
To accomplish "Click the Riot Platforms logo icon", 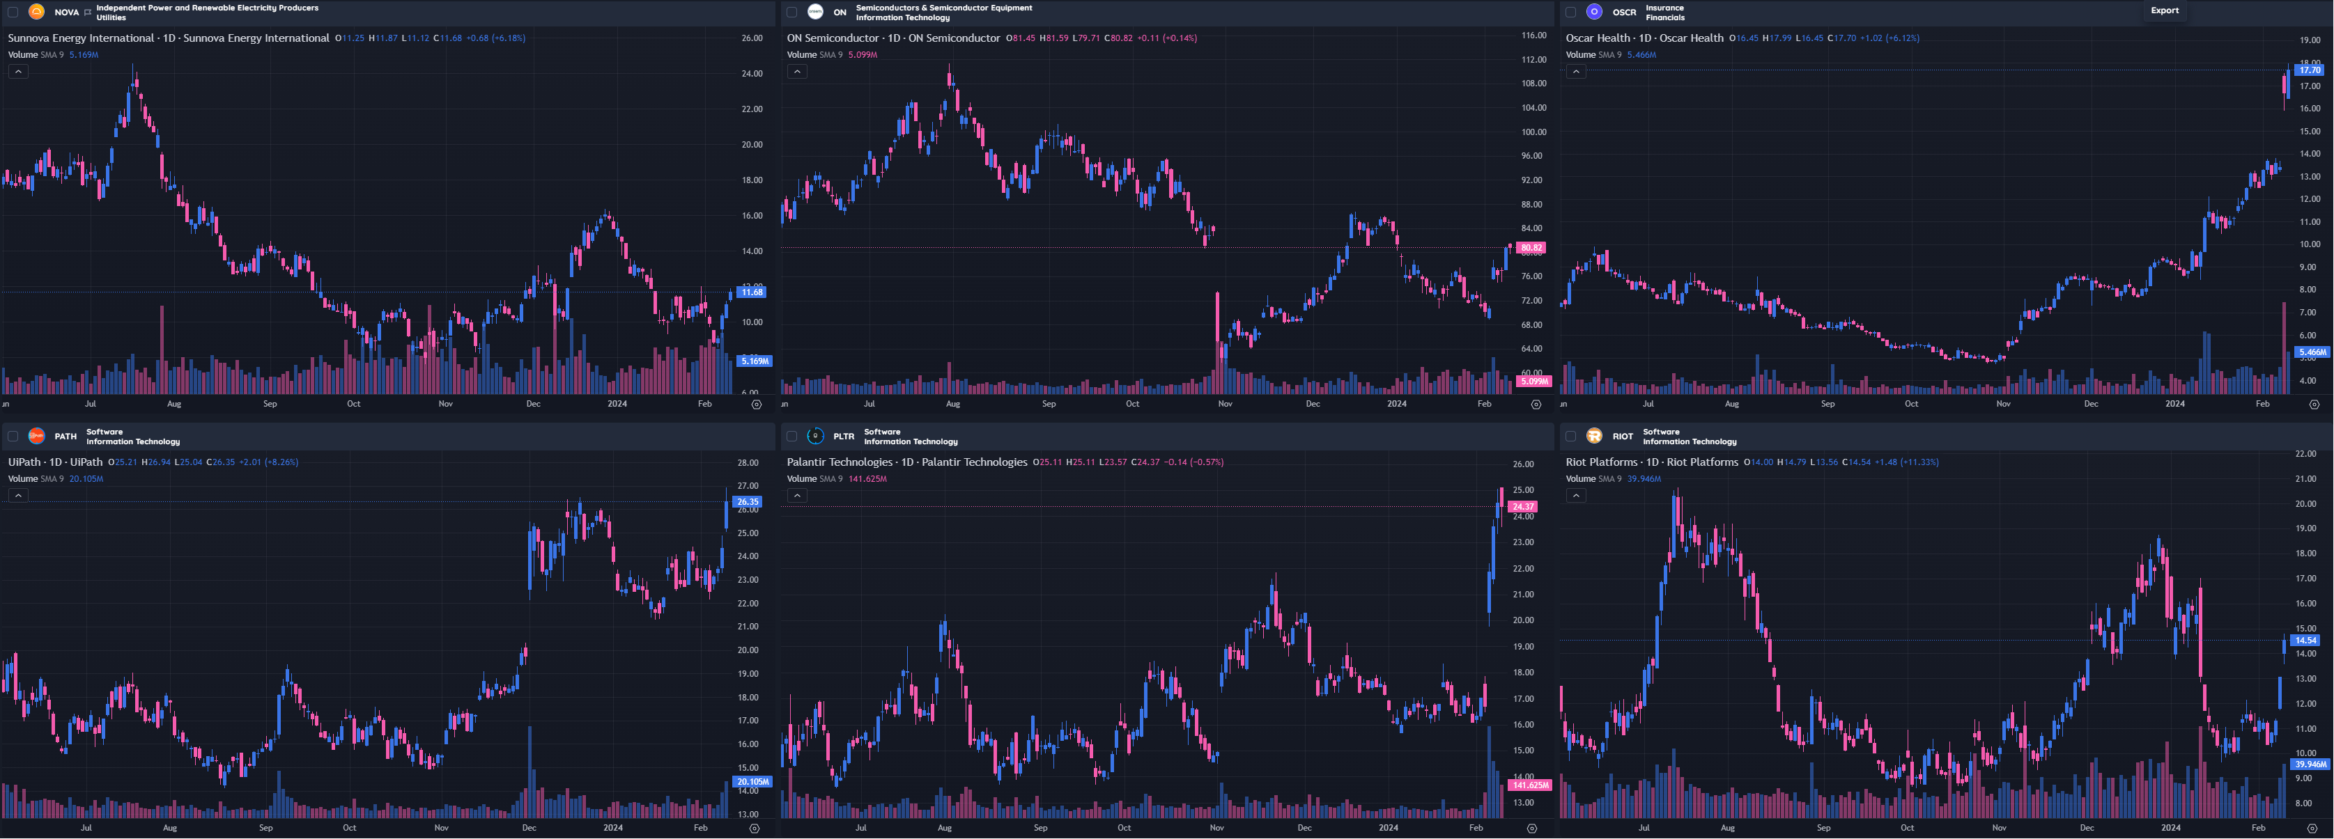I will 1594,437.
